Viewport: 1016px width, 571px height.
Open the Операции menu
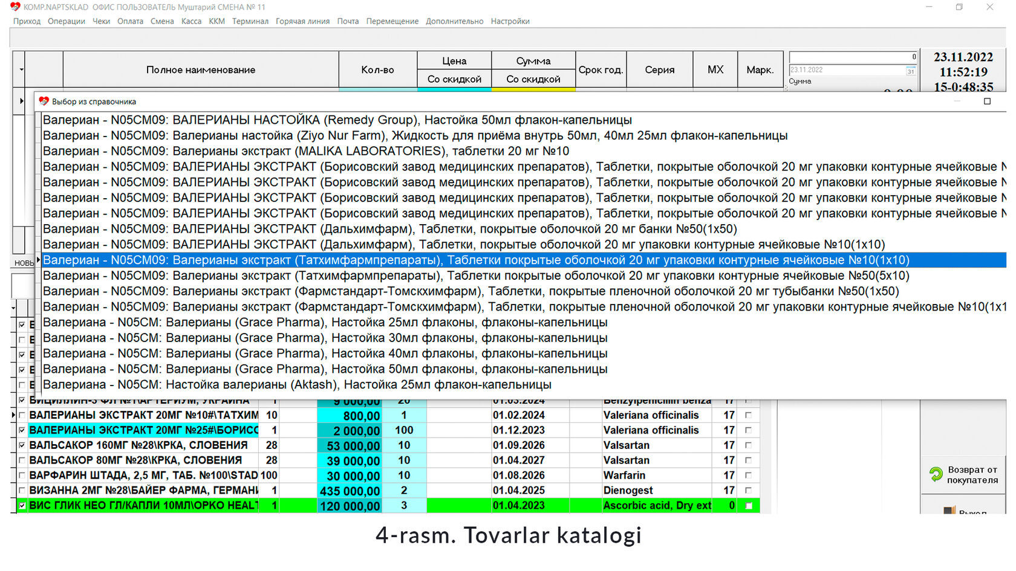67,21
